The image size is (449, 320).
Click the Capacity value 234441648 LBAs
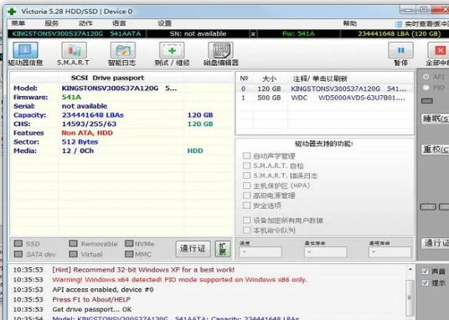[x=92, y=115]
